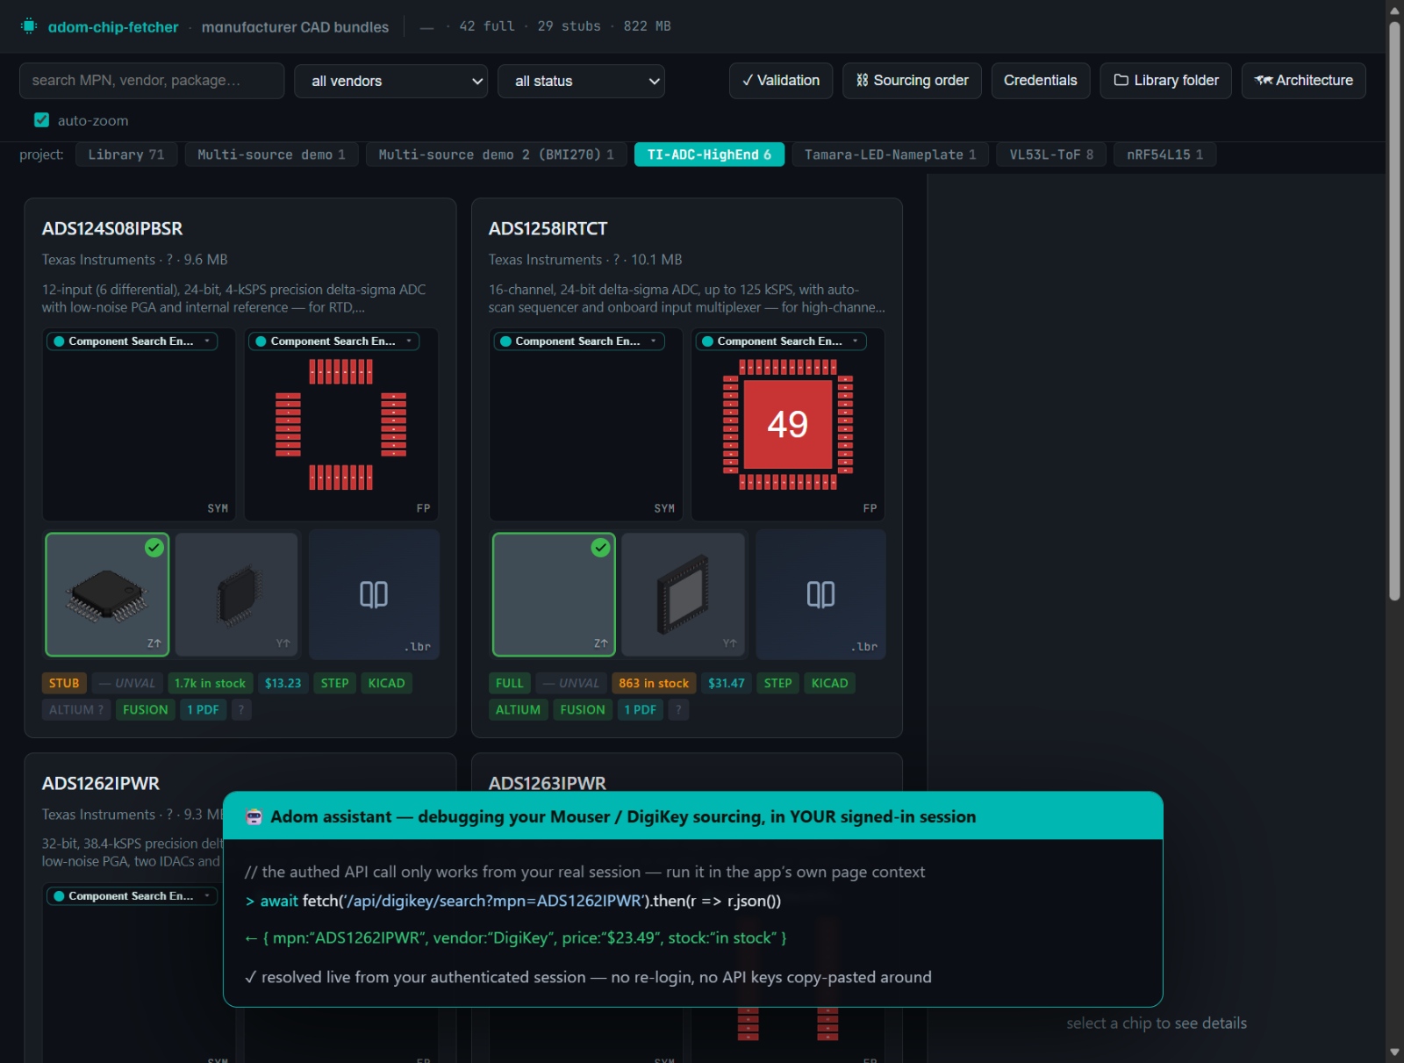Switch to Multi-source demo 1 project tab

coord(272,154)
